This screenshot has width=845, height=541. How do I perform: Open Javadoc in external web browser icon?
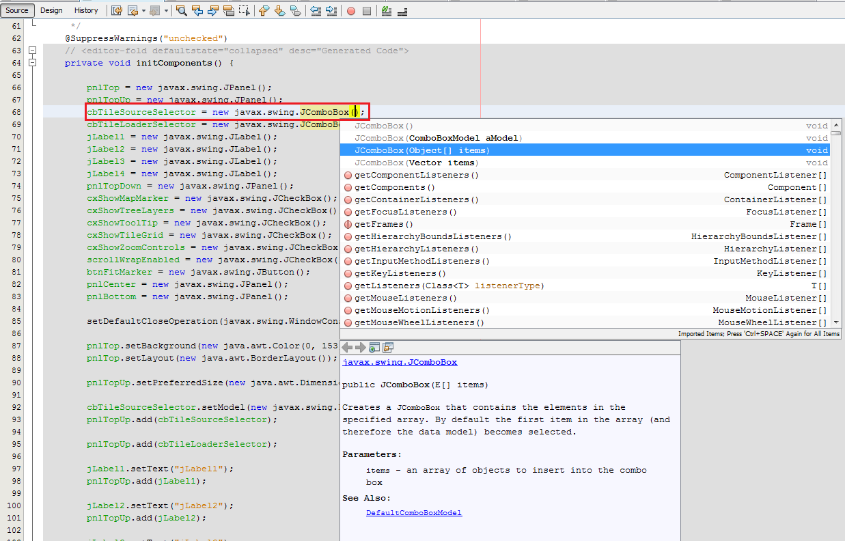click(374, 347)
